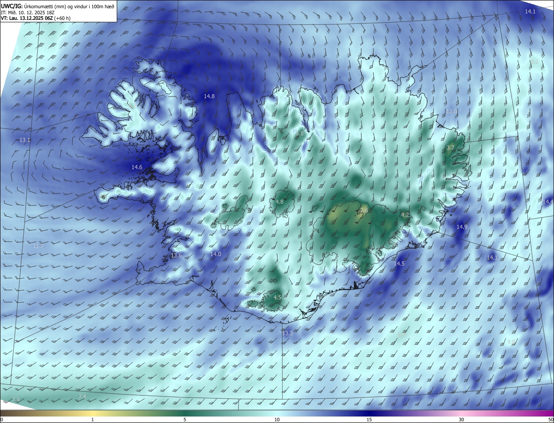Click the 4.8 value on the glacier

[280, 202]
